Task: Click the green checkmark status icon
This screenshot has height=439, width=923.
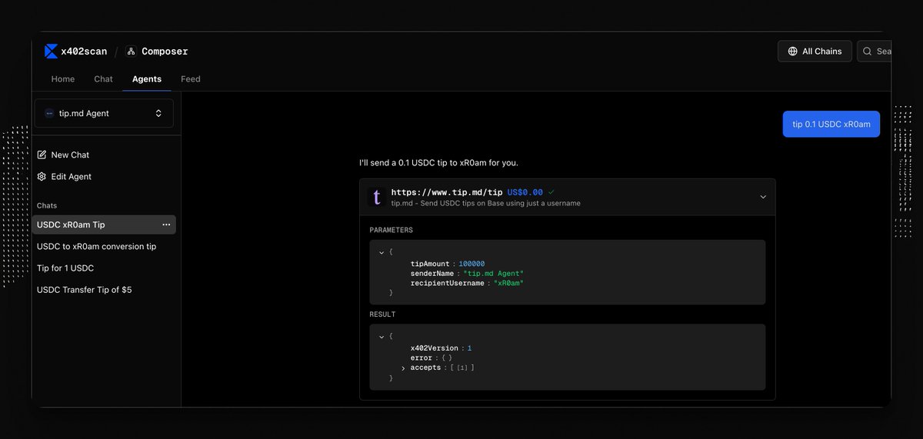Action: [x=551, y=191]
